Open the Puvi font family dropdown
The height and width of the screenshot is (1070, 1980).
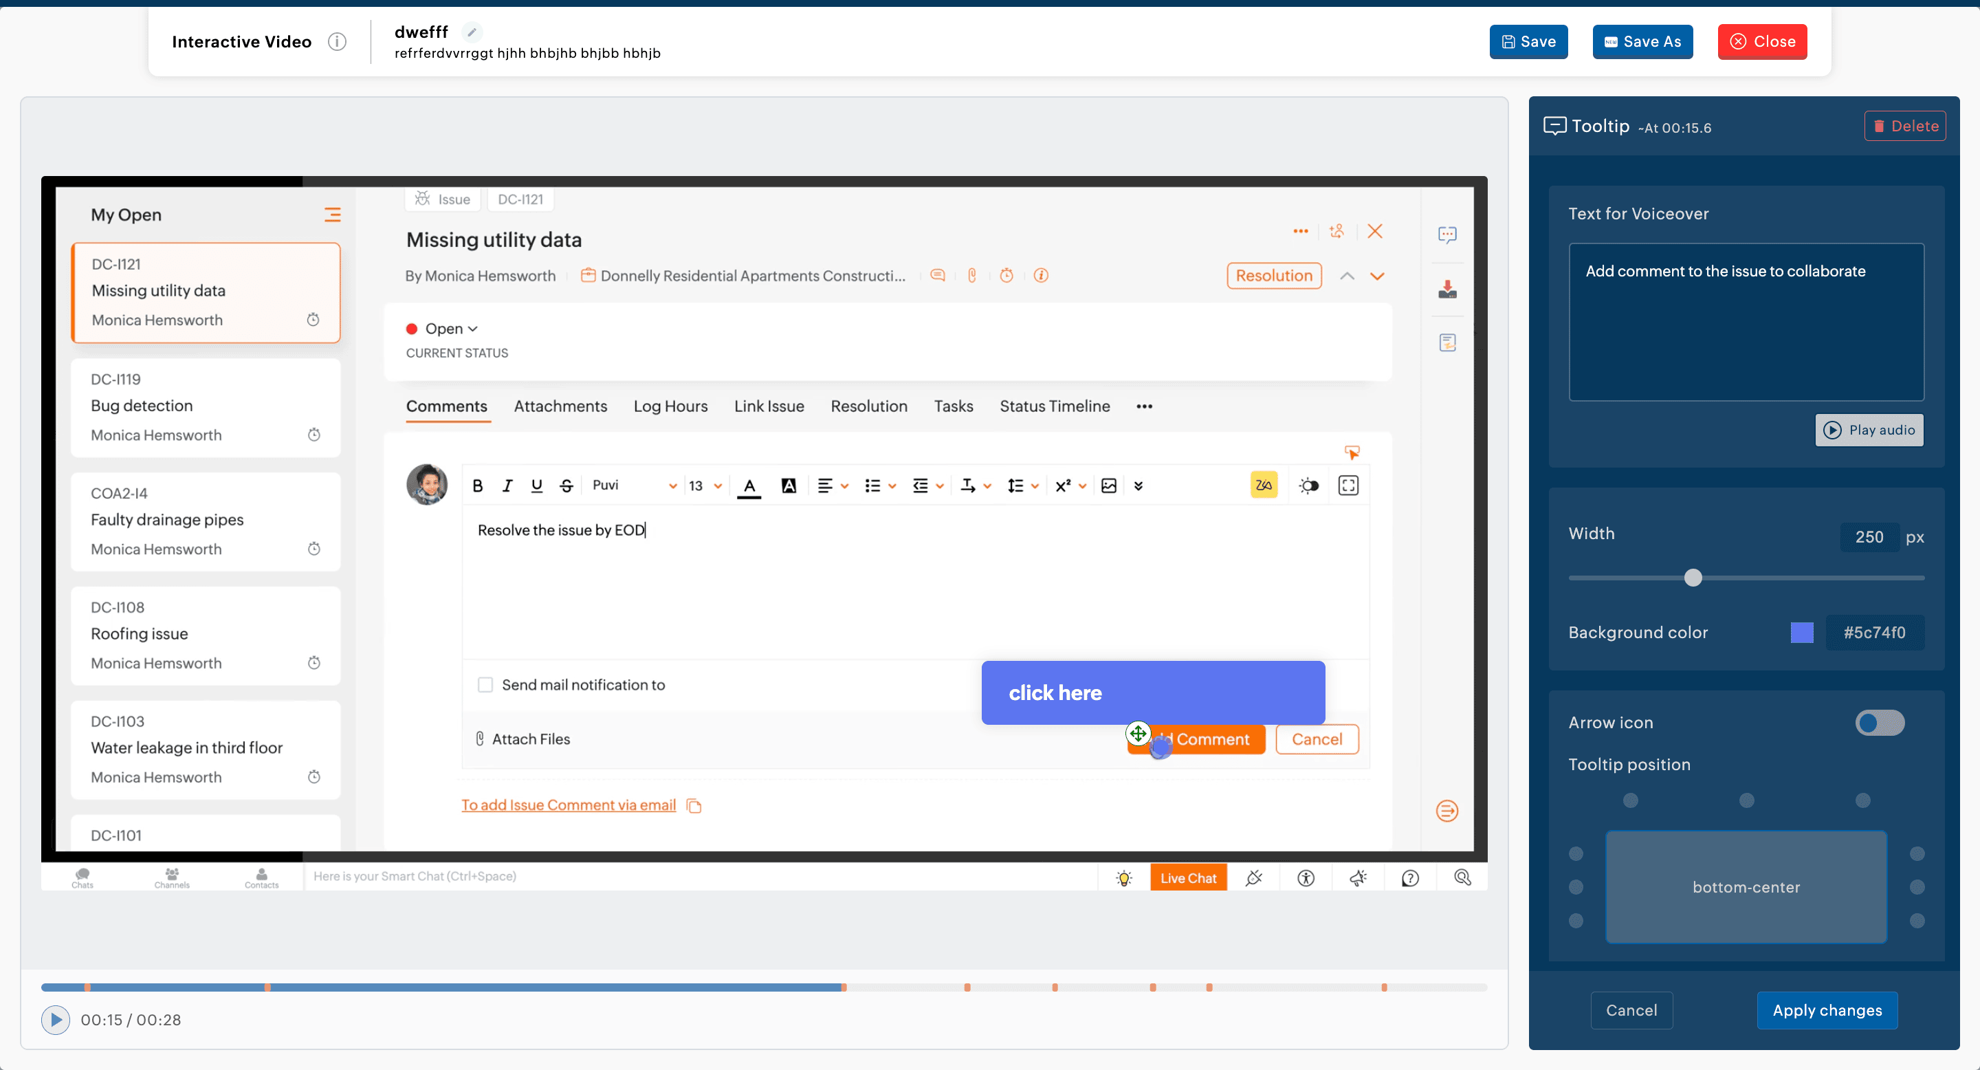(634, 485)
